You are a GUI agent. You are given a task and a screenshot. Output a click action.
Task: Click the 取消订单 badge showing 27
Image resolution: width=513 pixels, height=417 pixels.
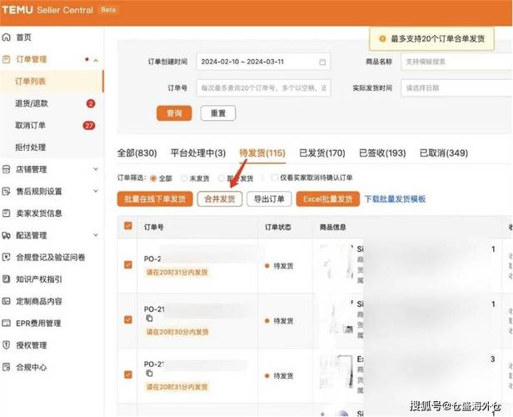[x=88, y=125]
